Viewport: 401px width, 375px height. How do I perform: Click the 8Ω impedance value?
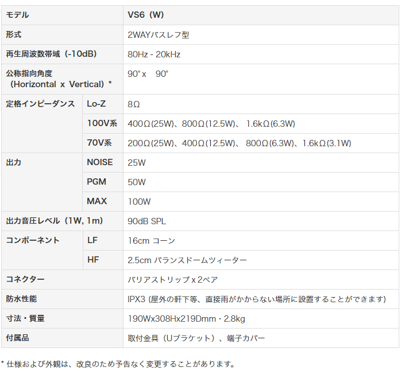(x=134, y=104)
